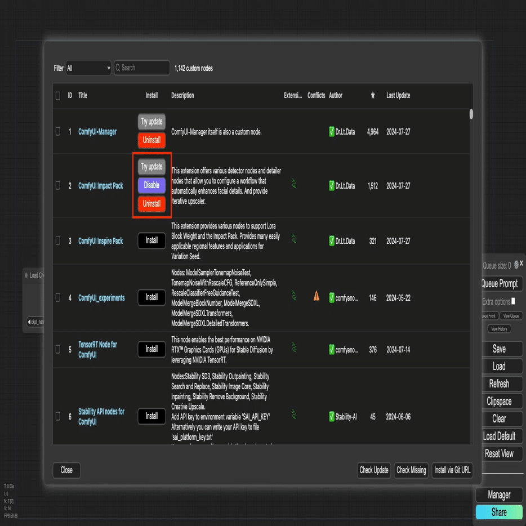Open the Filter dropdown set to All

coord(88,68)
